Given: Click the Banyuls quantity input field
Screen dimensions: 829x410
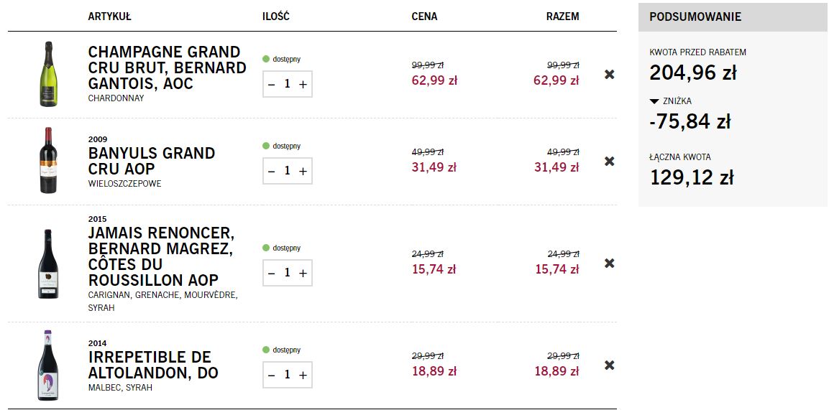Looking at the screenshot, I should (287, 171).
